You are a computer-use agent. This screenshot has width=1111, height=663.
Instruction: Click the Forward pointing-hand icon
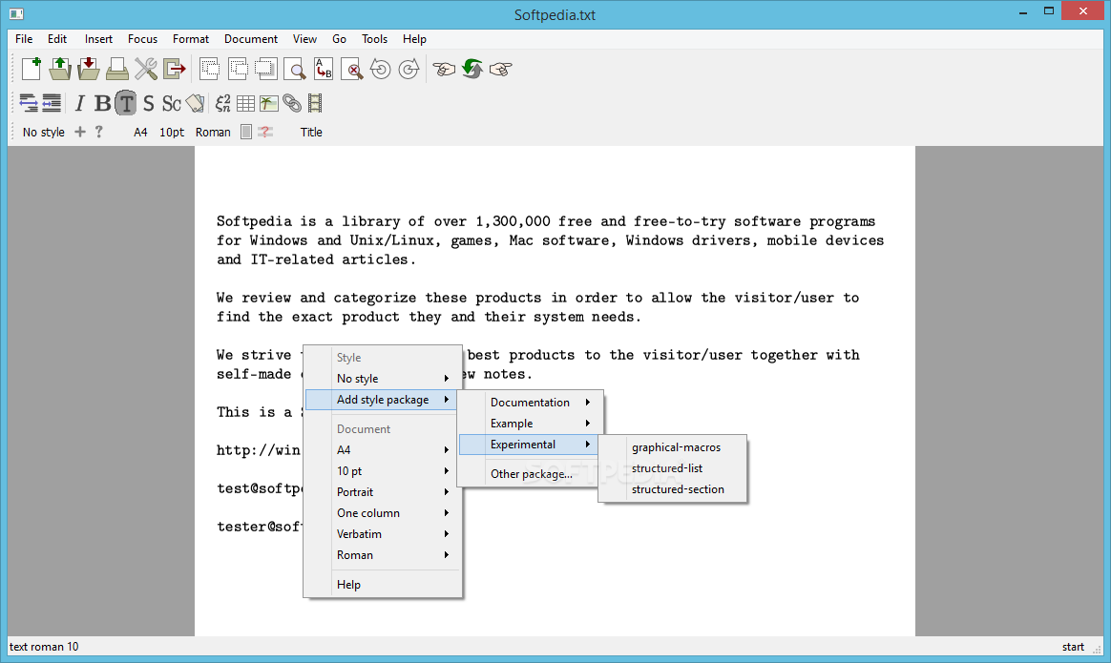[x=501, y=69]
